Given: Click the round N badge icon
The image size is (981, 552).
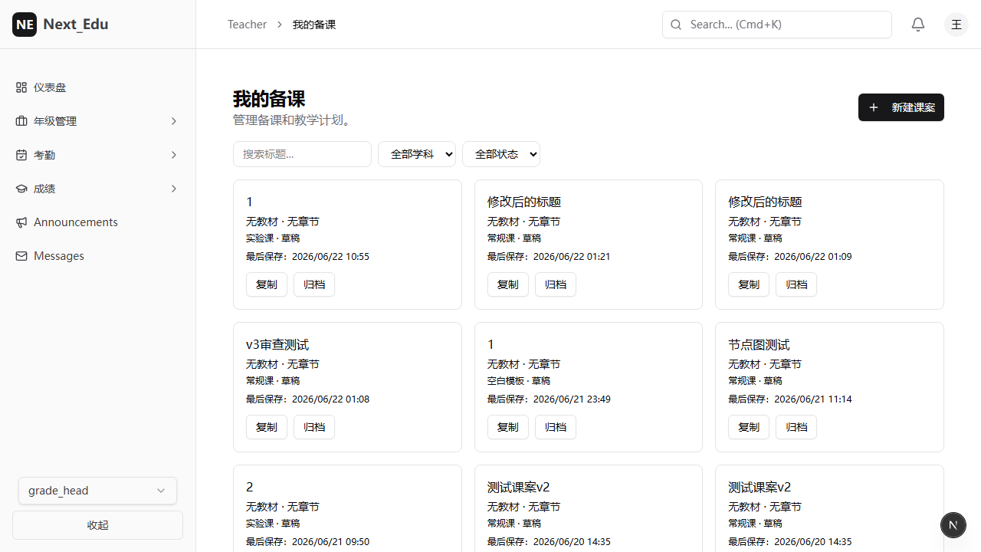Looking at the screenshot, I should [953, 524].
